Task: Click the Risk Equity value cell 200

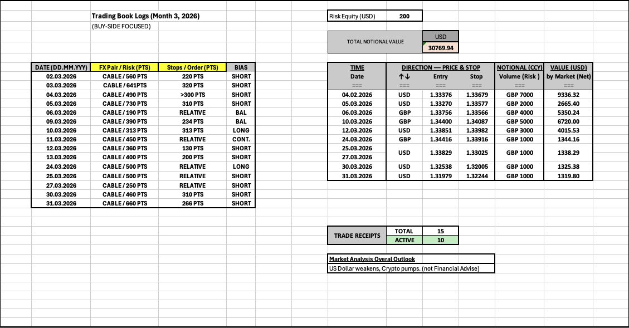Action: click(404, 16)
